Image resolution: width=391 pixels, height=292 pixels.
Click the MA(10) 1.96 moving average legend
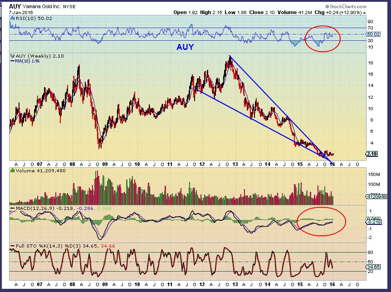point(25,61)
